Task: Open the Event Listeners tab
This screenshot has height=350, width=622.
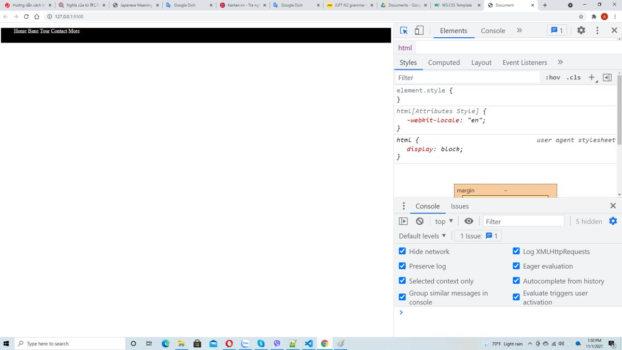Action: [525, 62]
